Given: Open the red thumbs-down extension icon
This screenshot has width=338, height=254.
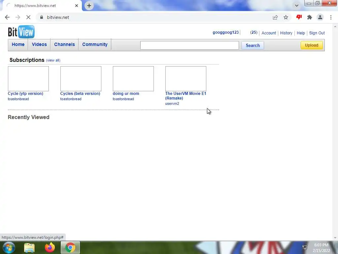Looking at the screenshot, I should (x=299, y=17).
